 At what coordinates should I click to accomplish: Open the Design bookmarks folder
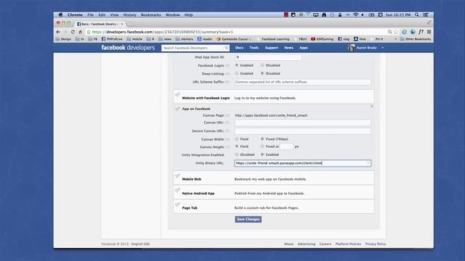pos(63,39)
